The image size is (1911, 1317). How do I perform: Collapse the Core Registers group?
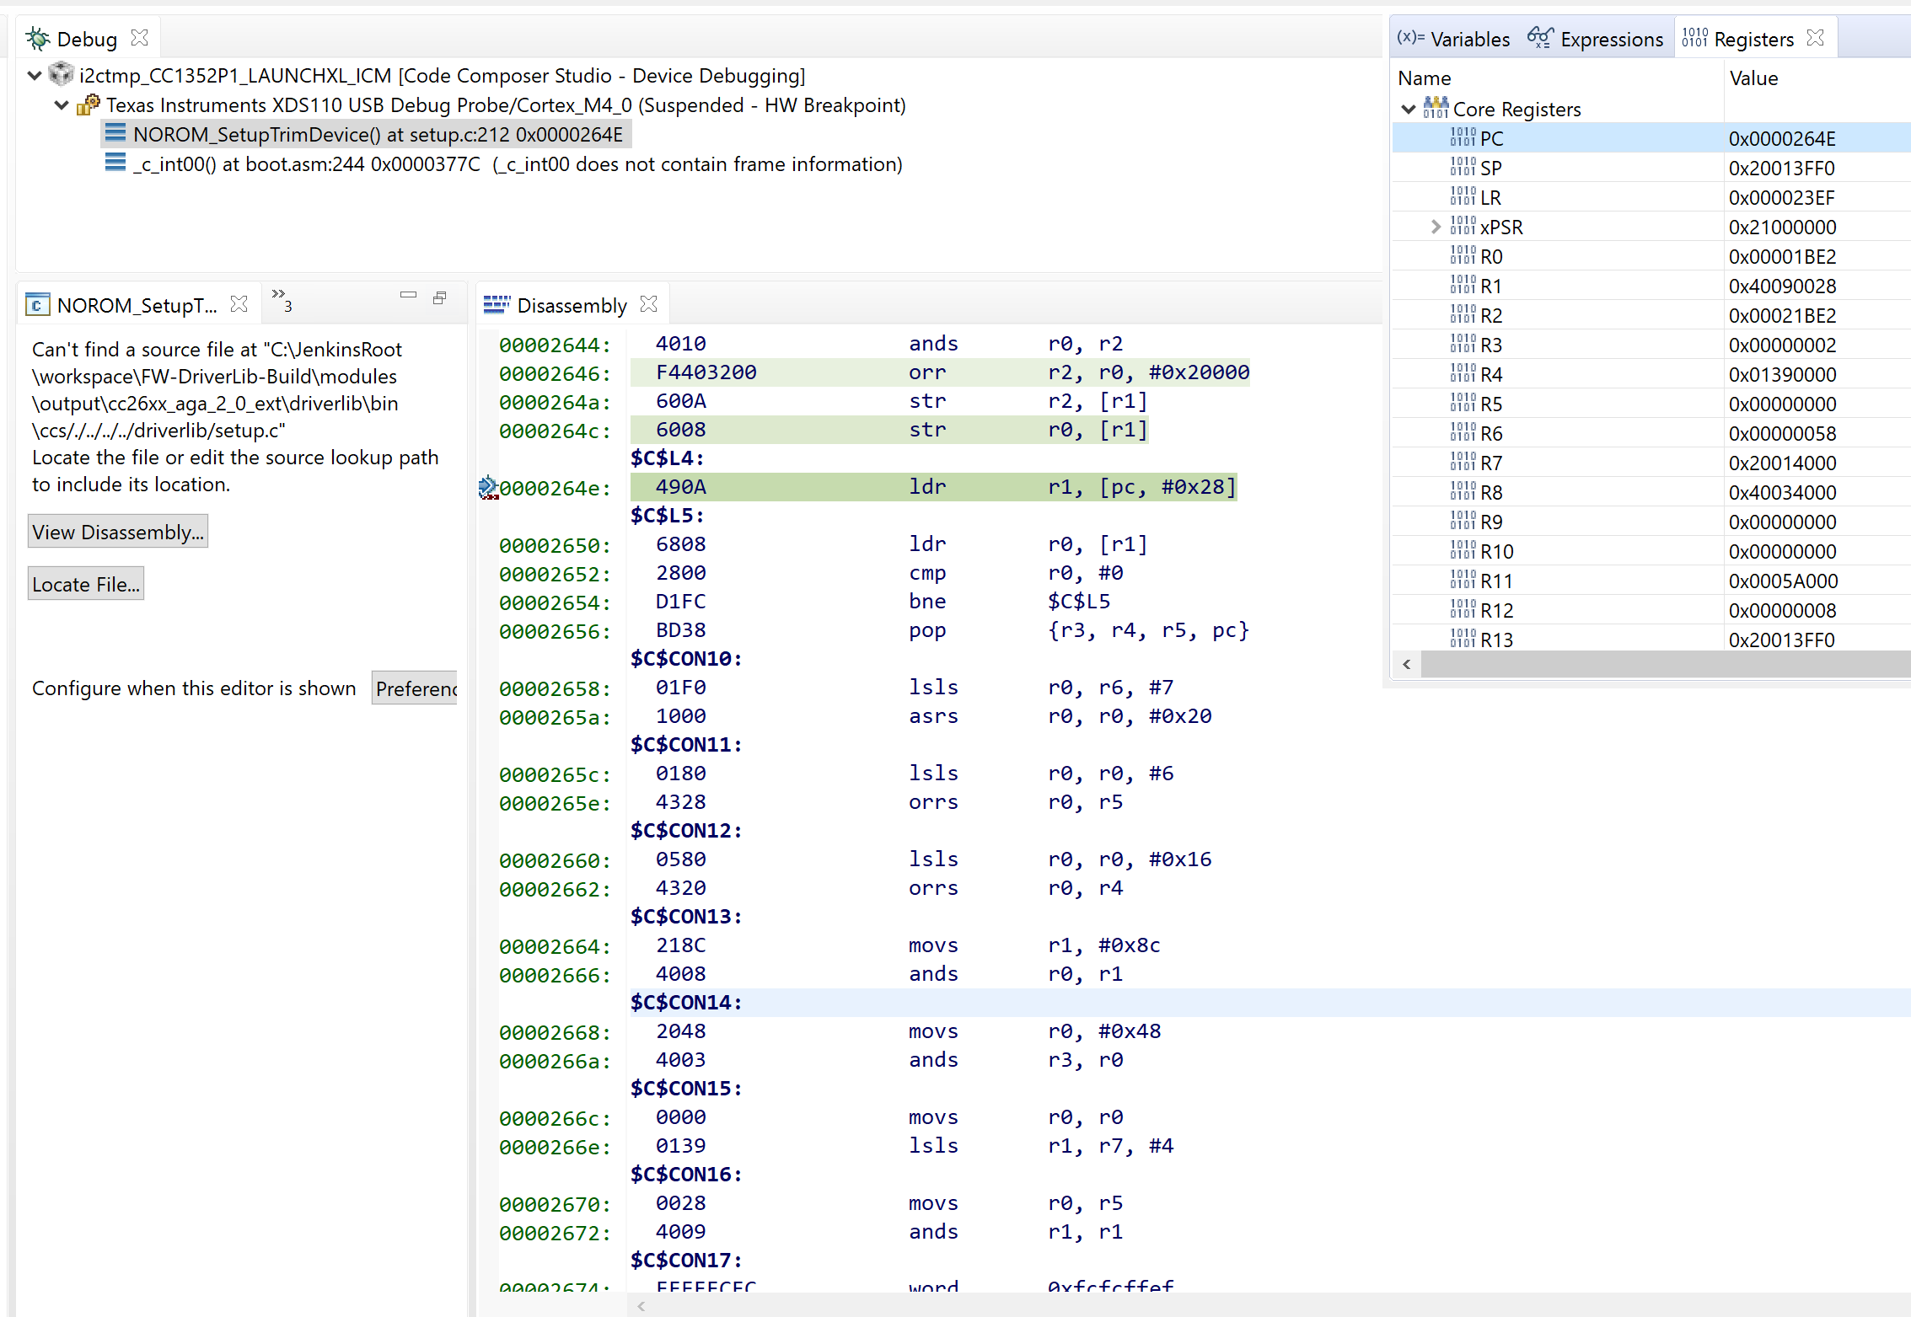click(1408, 110)
